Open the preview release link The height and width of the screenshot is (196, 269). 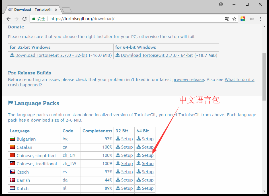click(188, 80)
